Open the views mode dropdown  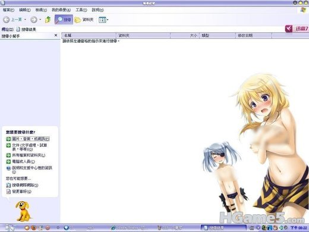(x=103, y=20)
